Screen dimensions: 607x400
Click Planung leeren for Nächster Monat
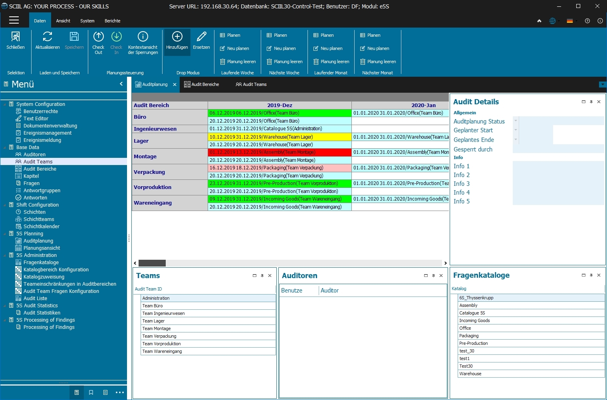click(x=378, y=62)
